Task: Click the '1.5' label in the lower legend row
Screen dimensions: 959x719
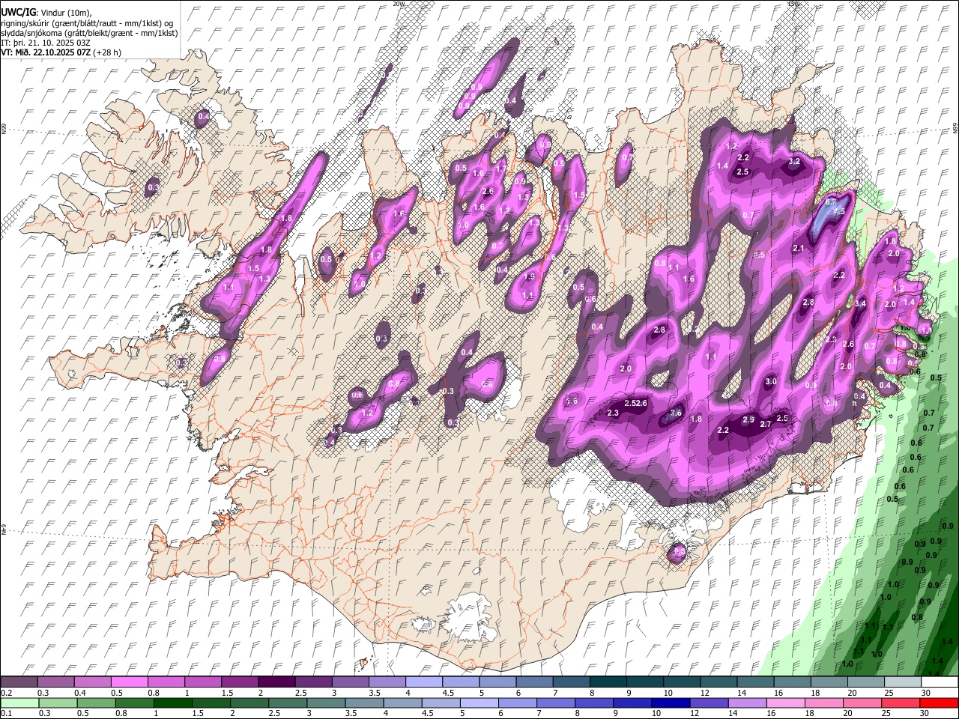Action: point(198,713)
